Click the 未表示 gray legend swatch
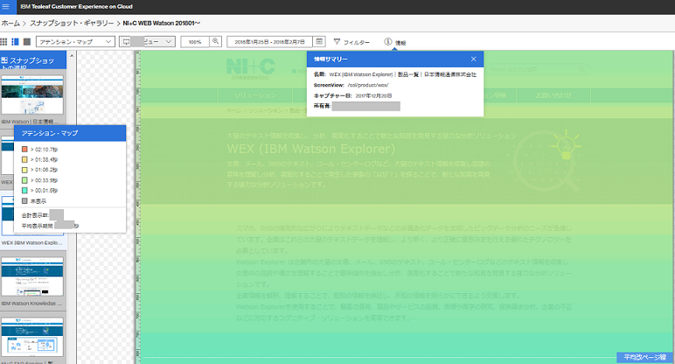Image resolution: width=675 pixels, height=364 pixels. click(x=24, y=200)
